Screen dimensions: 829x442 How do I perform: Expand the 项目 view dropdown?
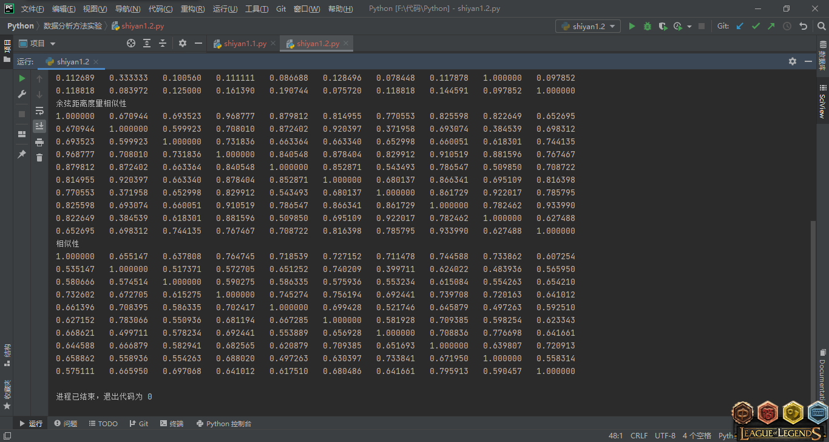click(53, 44)
